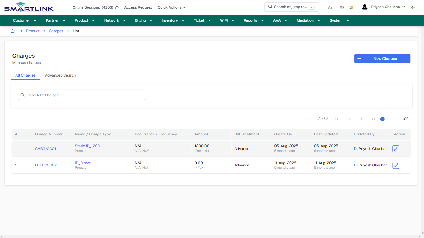Click the Search By Charges input field

point(82,95)
